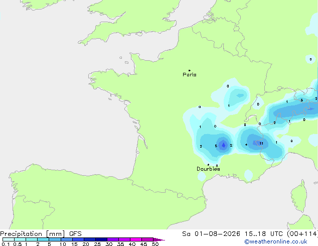The height and width of the screenshot is (246, 318).
Task: Select the 2–5 mm legend color box
Action: pyautogui.click(x=43, y=239)
